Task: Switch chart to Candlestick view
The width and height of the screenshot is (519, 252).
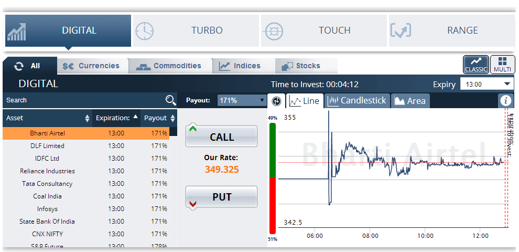Action: coord(357,101)
